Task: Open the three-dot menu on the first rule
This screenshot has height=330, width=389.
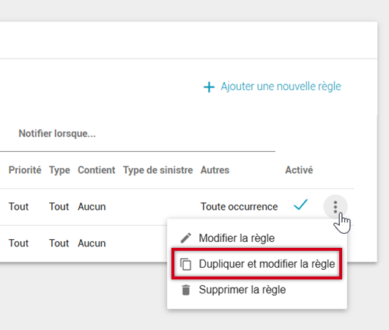Action: coord(336,207)
